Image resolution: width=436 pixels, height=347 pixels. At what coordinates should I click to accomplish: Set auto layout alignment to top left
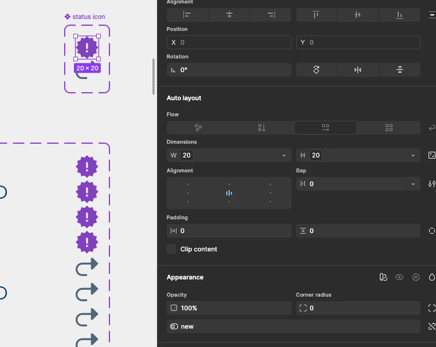188,184
